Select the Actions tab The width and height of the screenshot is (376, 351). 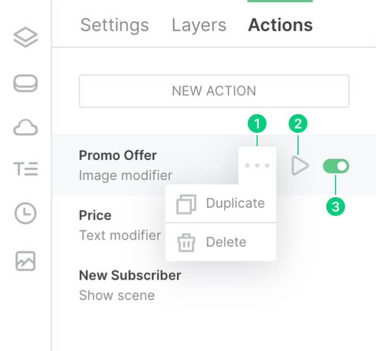tap(280, 25)
